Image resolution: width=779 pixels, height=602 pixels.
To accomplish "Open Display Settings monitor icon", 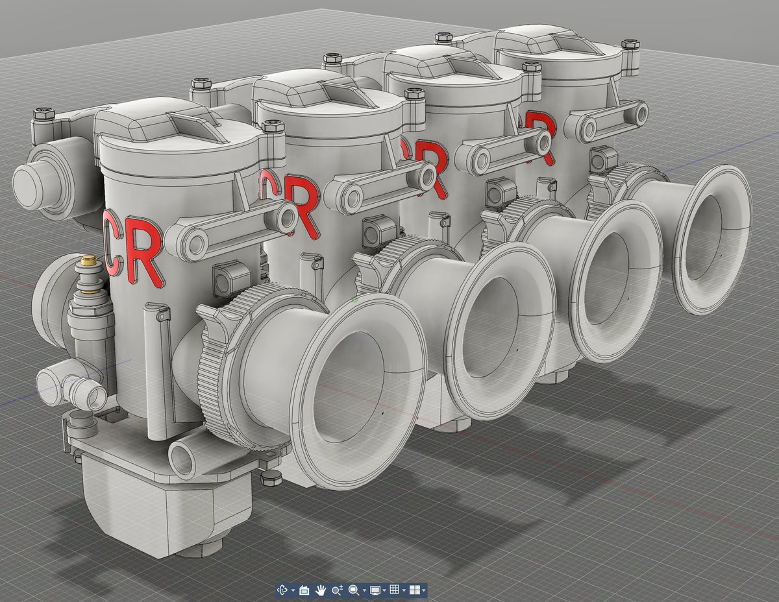I will (x=375, y=590).
